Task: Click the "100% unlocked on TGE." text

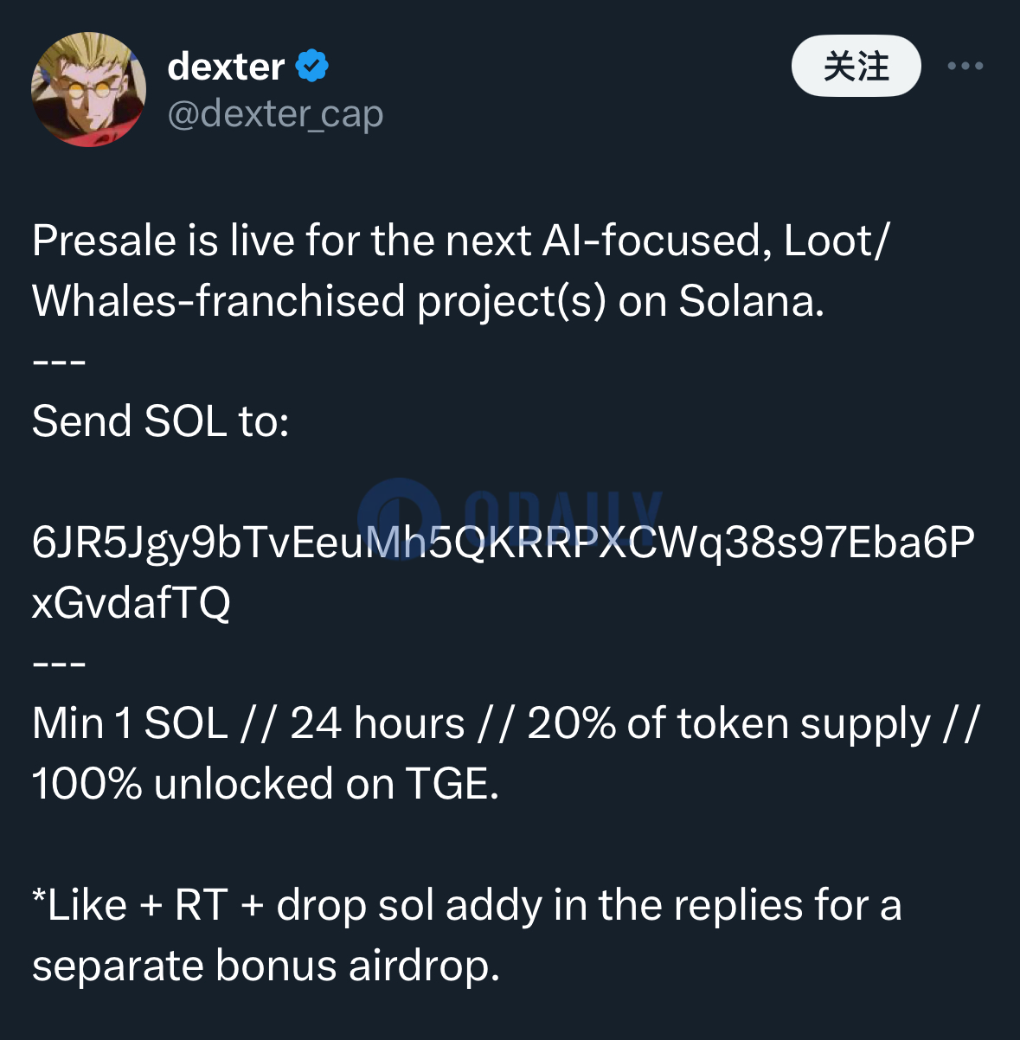Action: (266, 784)
